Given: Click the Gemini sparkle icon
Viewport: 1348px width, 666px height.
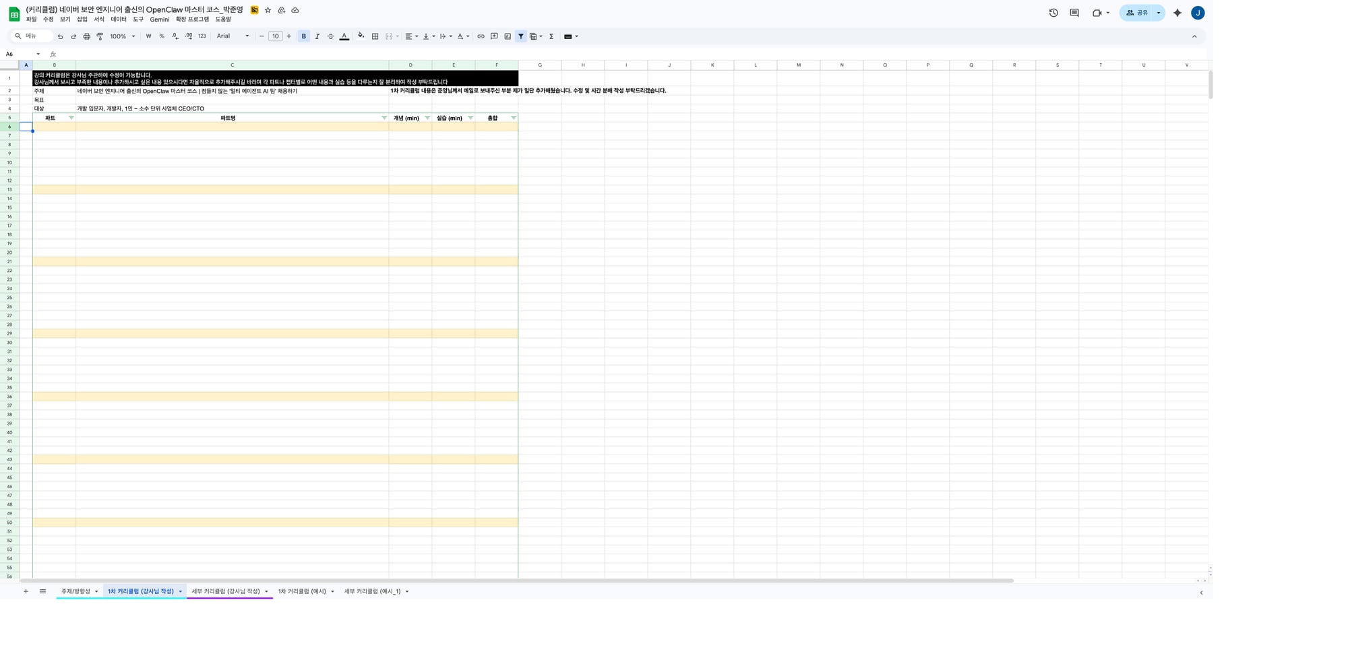Looking at the screenshot, I should point(1177,13).
